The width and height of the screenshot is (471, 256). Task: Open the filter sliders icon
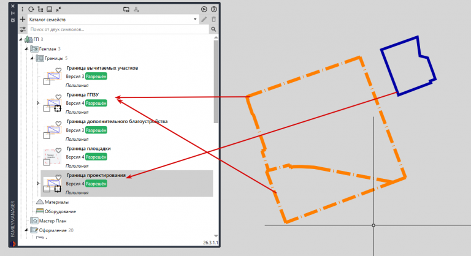23,29
